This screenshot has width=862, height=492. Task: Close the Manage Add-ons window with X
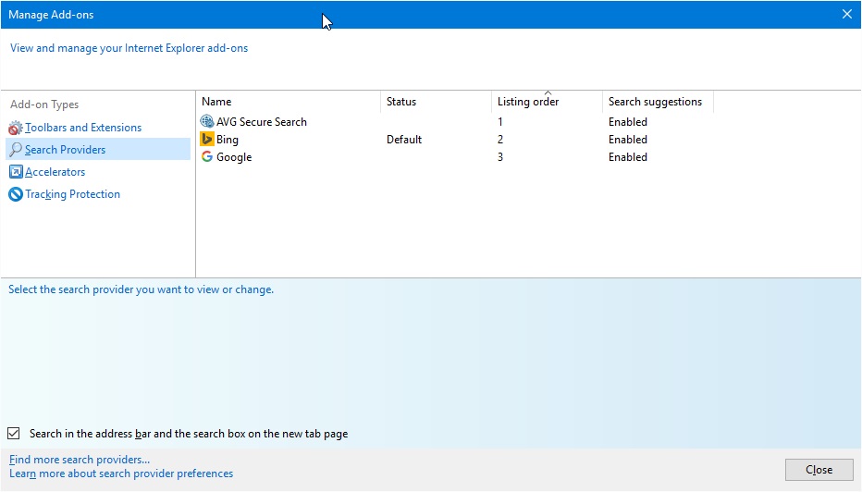tap(847, 14)
